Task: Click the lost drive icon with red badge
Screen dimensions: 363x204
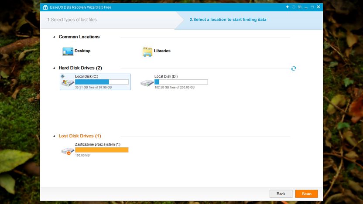Action: (x=68, y=151)
